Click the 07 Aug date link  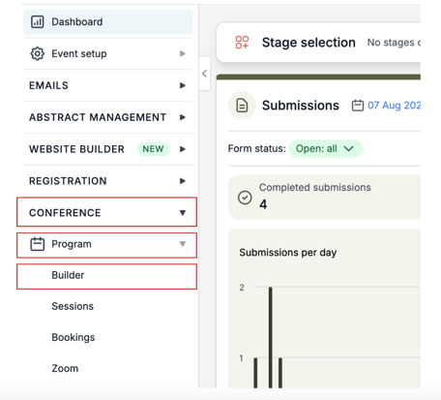[x=394, y=106]
